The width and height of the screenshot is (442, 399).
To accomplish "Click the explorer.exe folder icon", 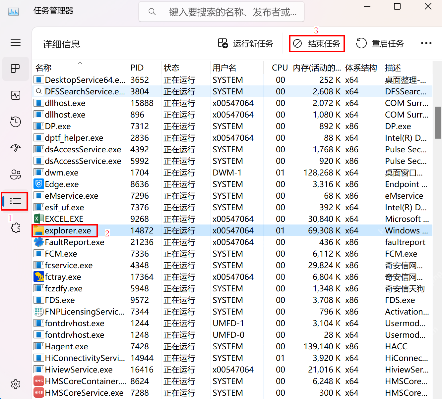I will coord(39,230).
